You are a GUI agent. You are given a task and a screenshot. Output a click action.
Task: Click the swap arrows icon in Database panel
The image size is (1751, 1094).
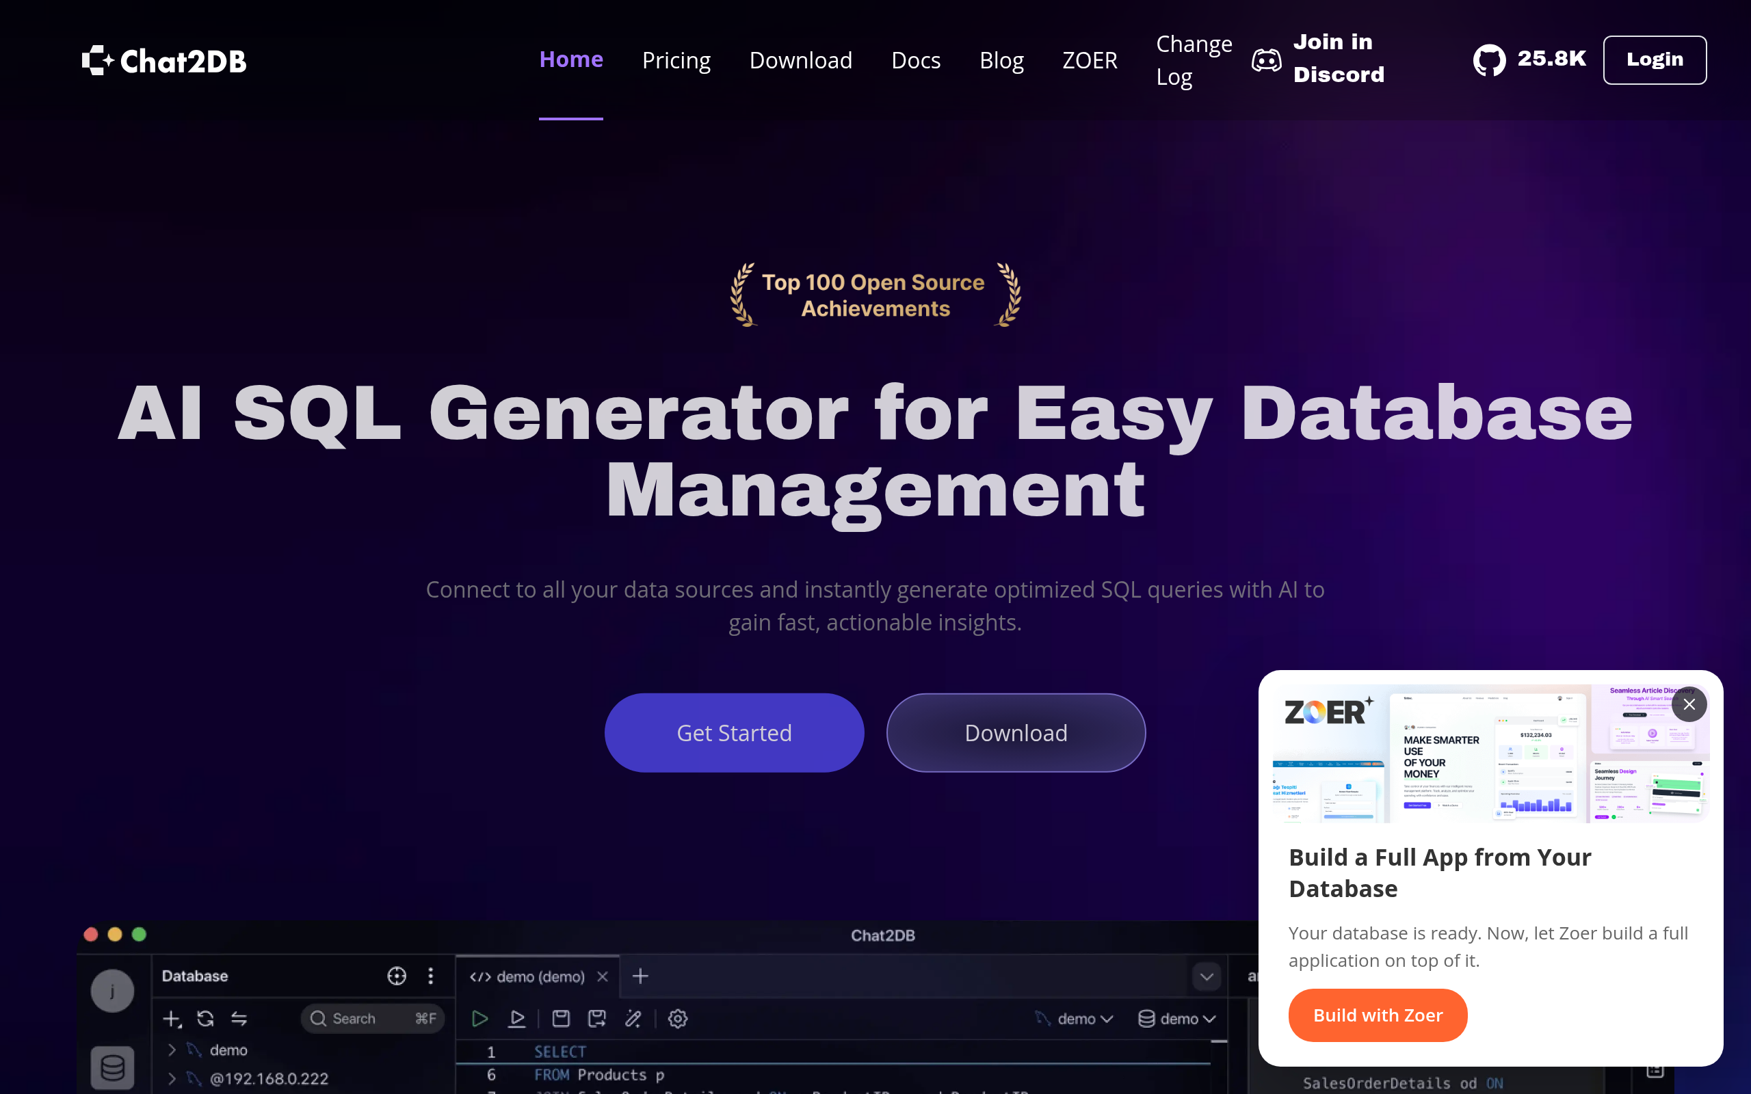click(239, 1019)
